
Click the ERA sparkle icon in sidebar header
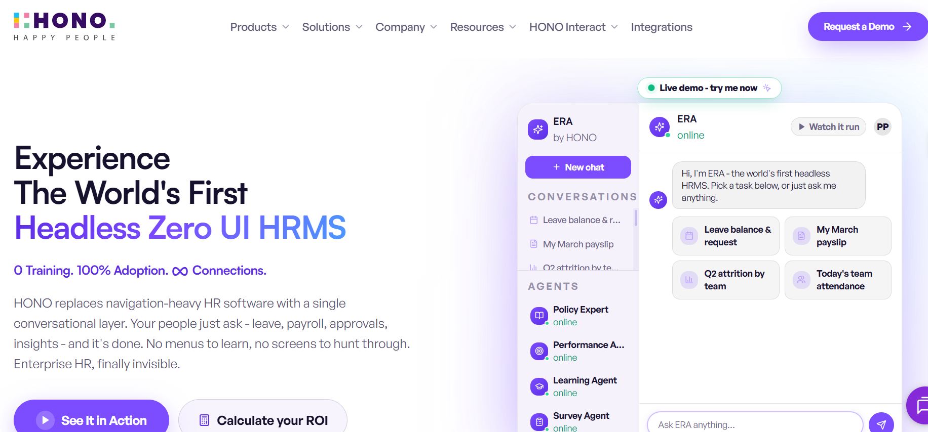(538, 129)
